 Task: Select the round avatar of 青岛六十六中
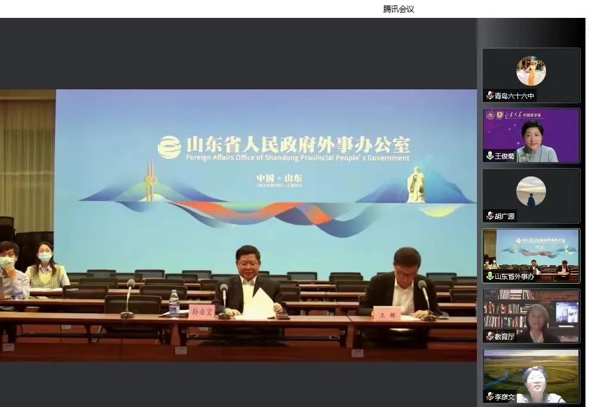click(x=531, y=71)
